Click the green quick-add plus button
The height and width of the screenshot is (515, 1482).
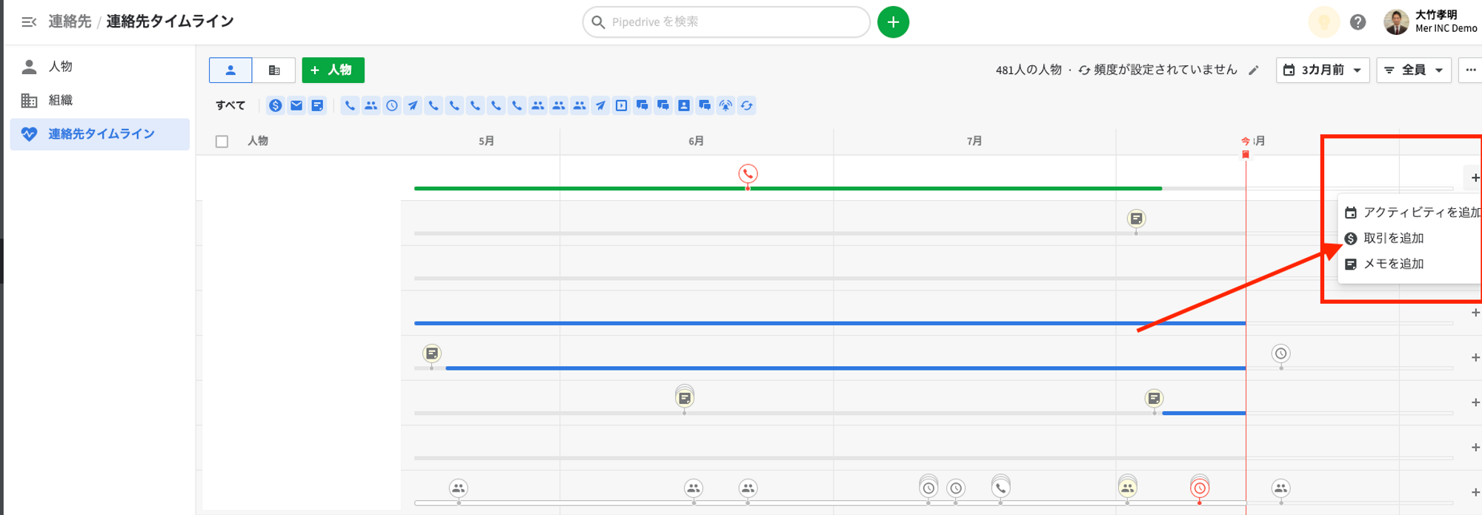[x=893, y=22]
